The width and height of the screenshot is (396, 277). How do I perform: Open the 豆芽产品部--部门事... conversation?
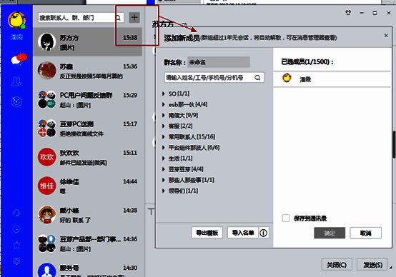pos(88,243)
